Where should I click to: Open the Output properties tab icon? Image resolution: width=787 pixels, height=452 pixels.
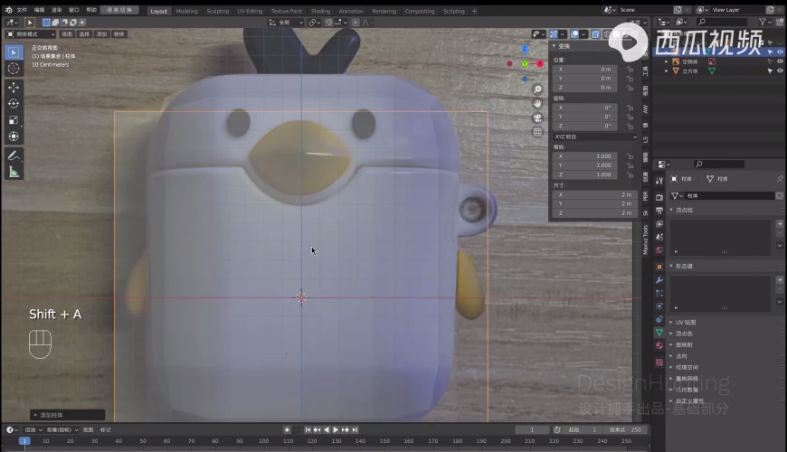point(659,211)
